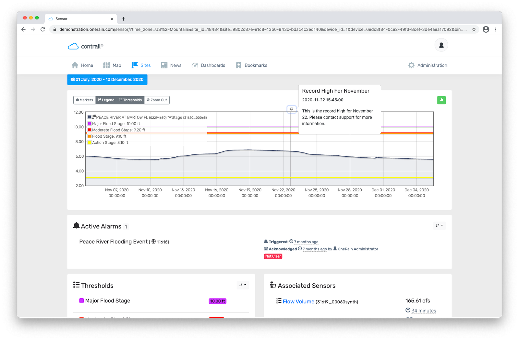The width and height of the screenshot is (519, 340).
Task: Open the user profile avatar menu
Action: [441, 45]
